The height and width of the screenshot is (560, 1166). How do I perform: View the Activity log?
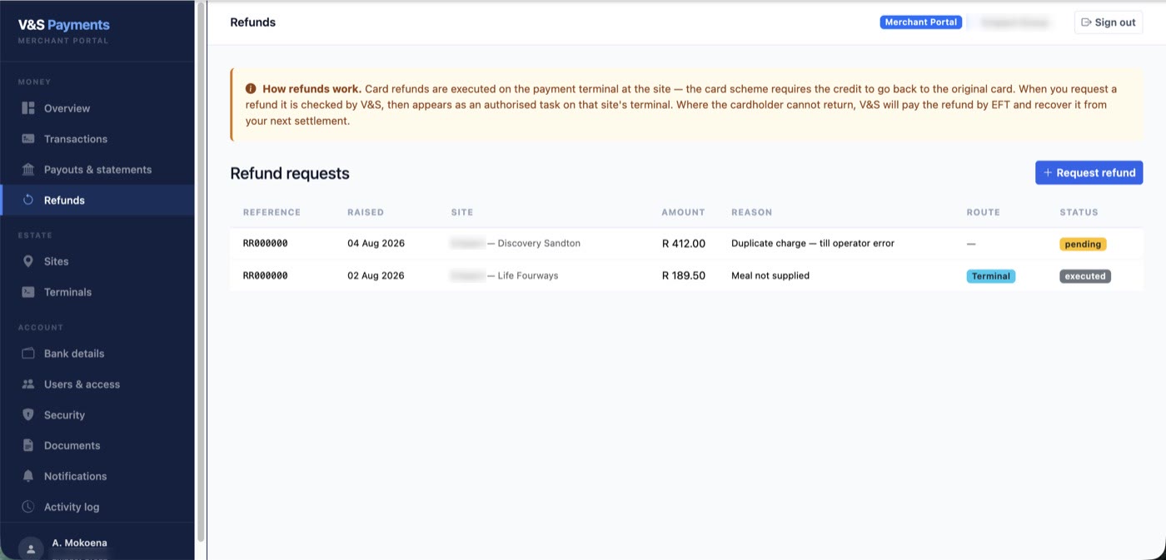click(x=97, y=507)
